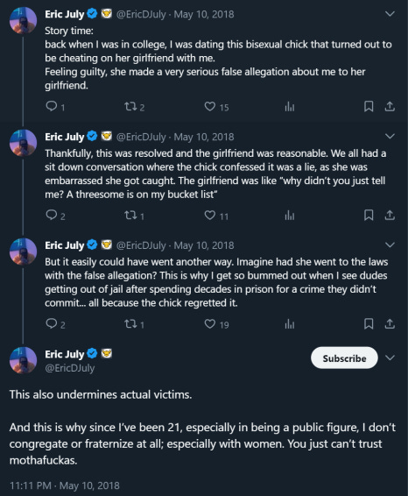
Task: Share the first tweet in the thread
Action: (390, 106)
